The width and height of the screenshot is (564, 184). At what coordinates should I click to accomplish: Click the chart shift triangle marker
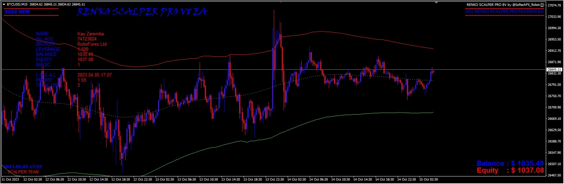(x=436, y=2)
